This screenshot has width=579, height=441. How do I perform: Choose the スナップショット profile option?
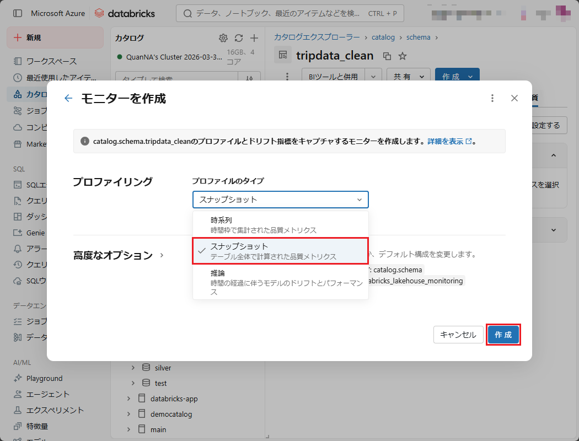click(280, 251)
